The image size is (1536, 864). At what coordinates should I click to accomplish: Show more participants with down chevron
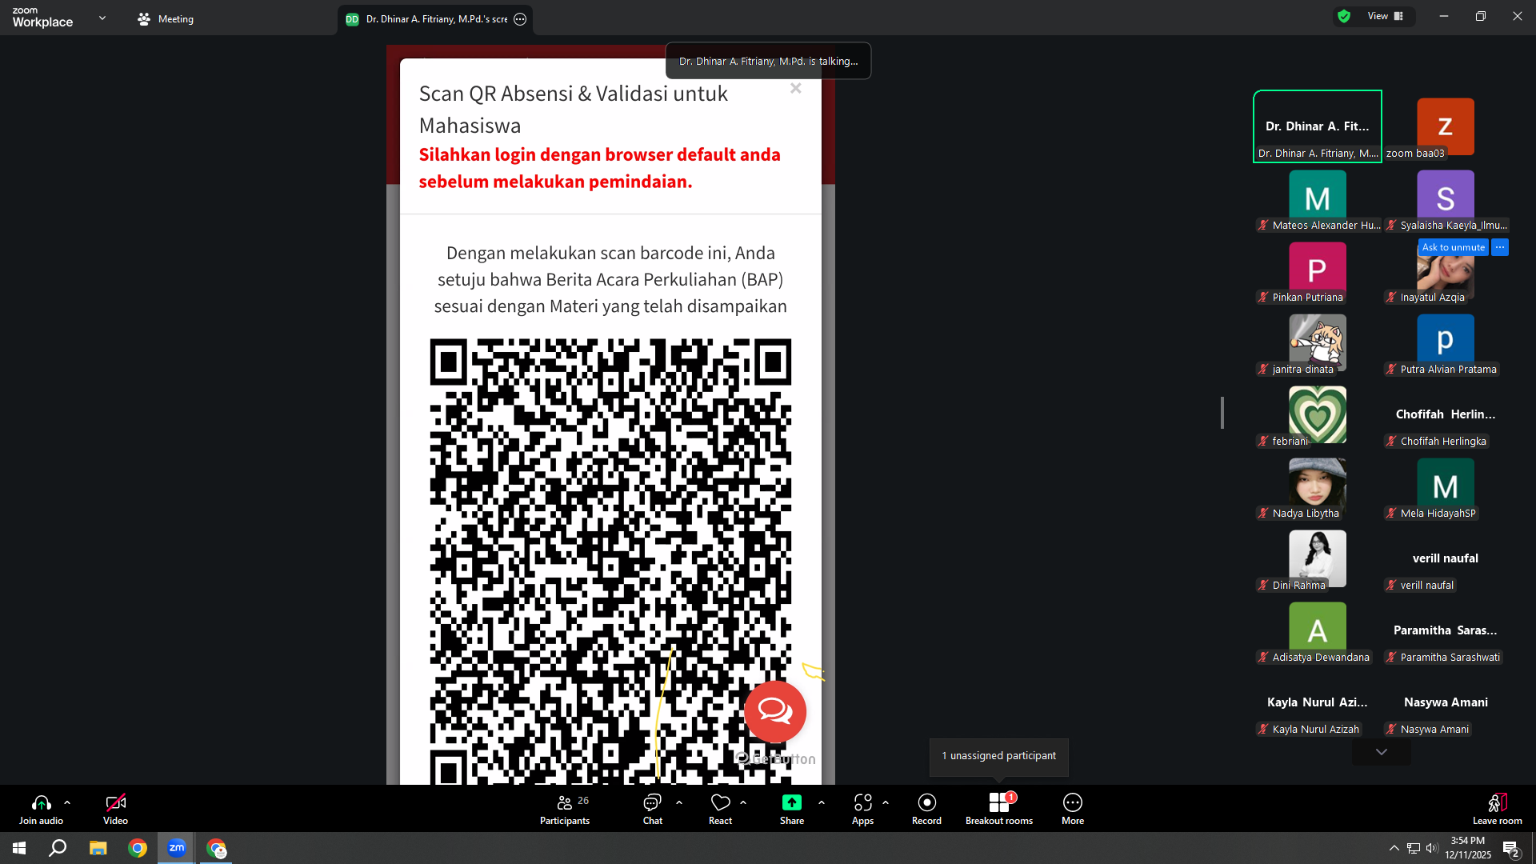pyautogui.click(x=1381, y=752)
